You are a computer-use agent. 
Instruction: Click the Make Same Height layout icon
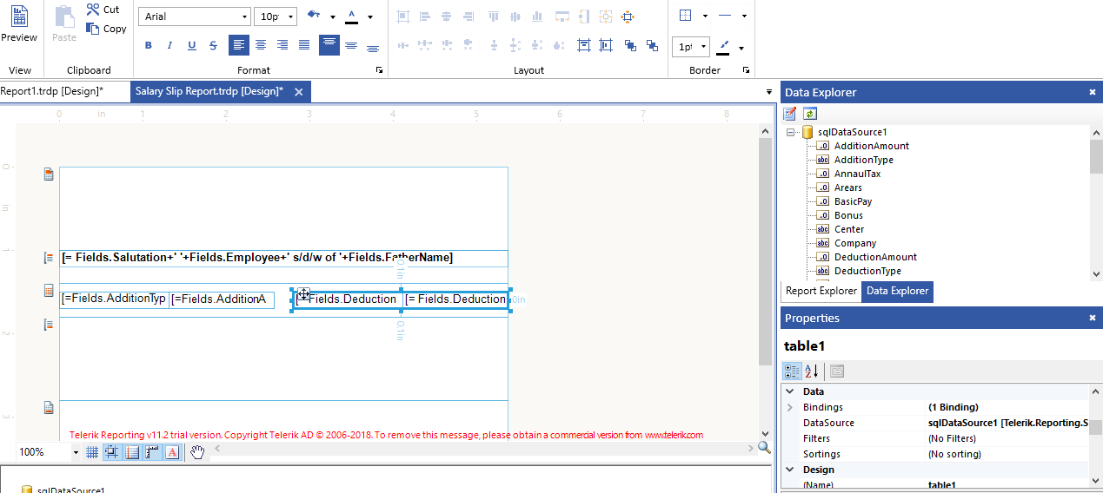pos(582,16)
